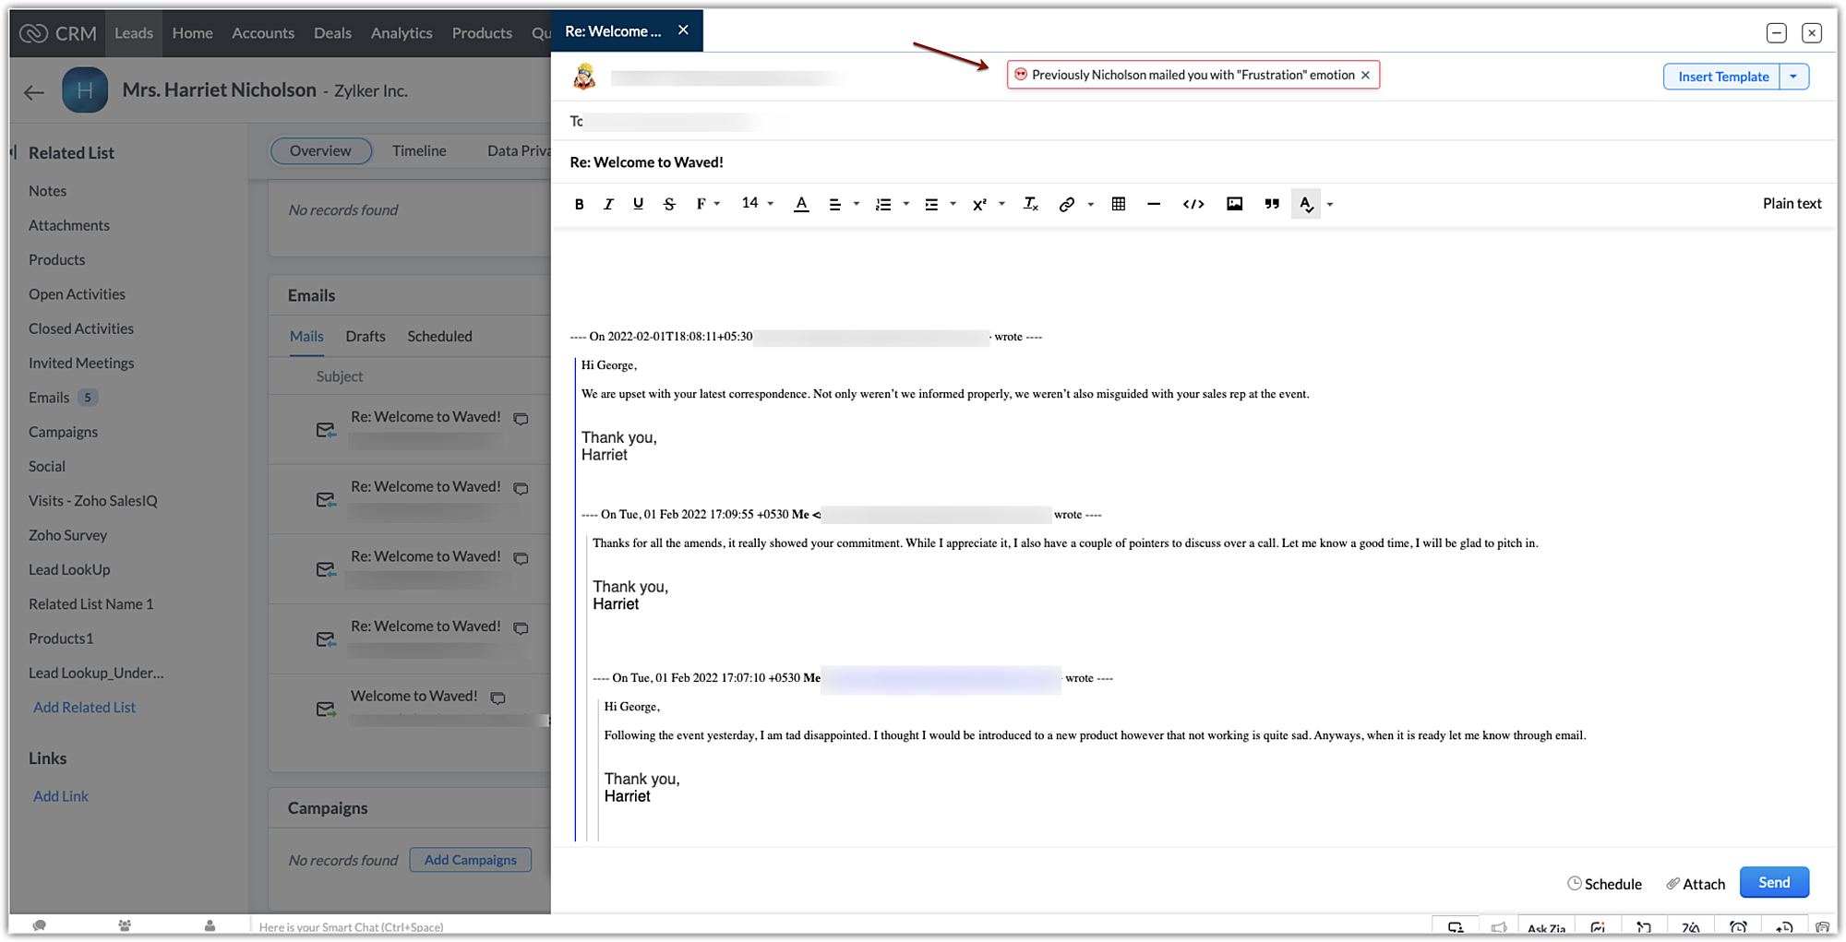The width and height of the screenshot is (1846, 942).
Task: Toggle underline text formatting
Action: click(x=638, y=204)
